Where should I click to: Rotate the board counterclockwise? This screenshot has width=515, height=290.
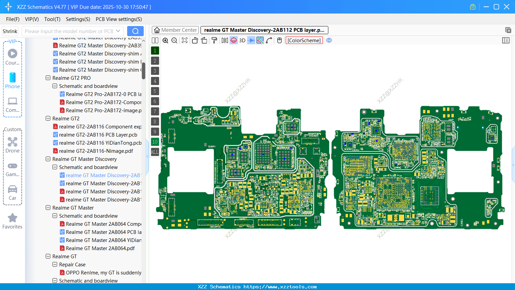pyautogui.click(x=195, y=41)
